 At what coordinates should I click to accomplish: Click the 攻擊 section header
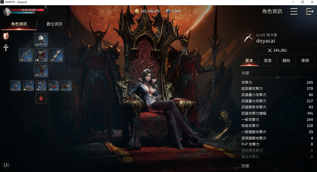pyautogui.click(x=245, y=73)
